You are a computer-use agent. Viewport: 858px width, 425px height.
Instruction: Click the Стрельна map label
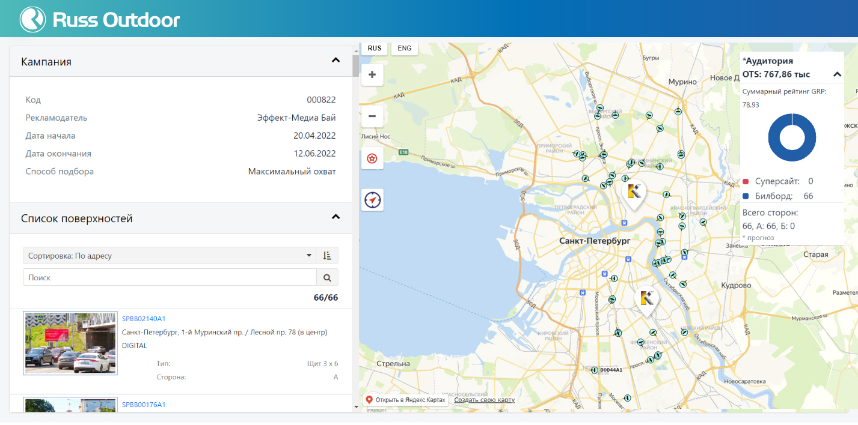tap(392, 364)
